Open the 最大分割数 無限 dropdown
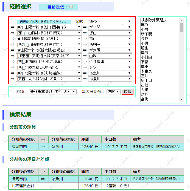The height and width of the screenshot is (191, 190). (113, 92)
